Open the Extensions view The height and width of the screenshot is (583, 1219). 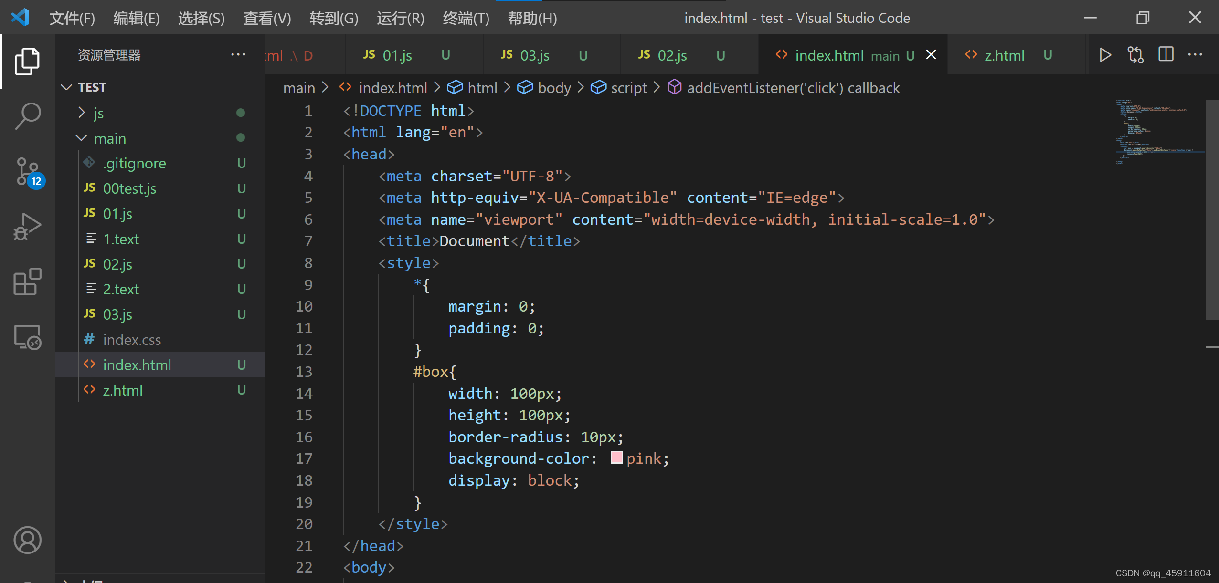coord(27,281)
